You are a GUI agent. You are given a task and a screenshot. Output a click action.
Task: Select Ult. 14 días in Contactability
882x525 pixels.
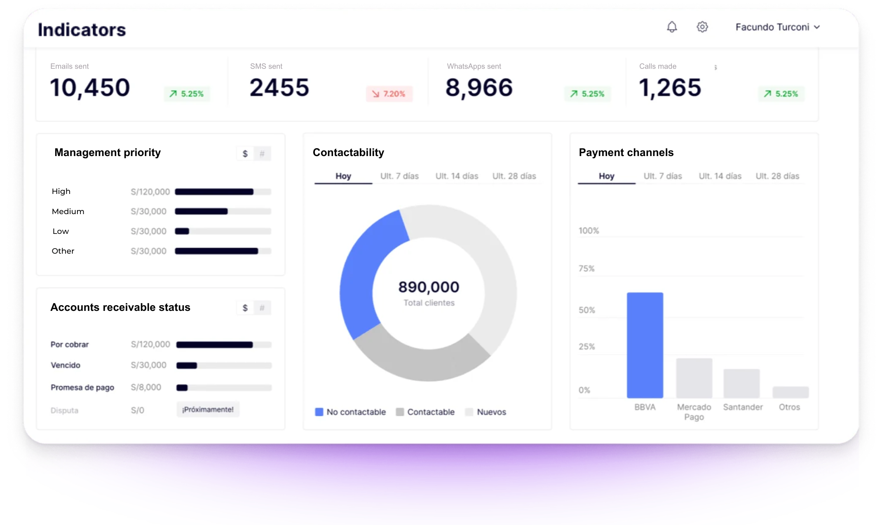457,176
